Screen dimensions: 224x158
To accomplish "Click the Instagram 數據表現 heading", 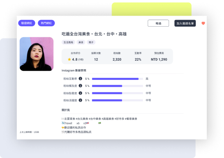I will (x=74, y=70).
